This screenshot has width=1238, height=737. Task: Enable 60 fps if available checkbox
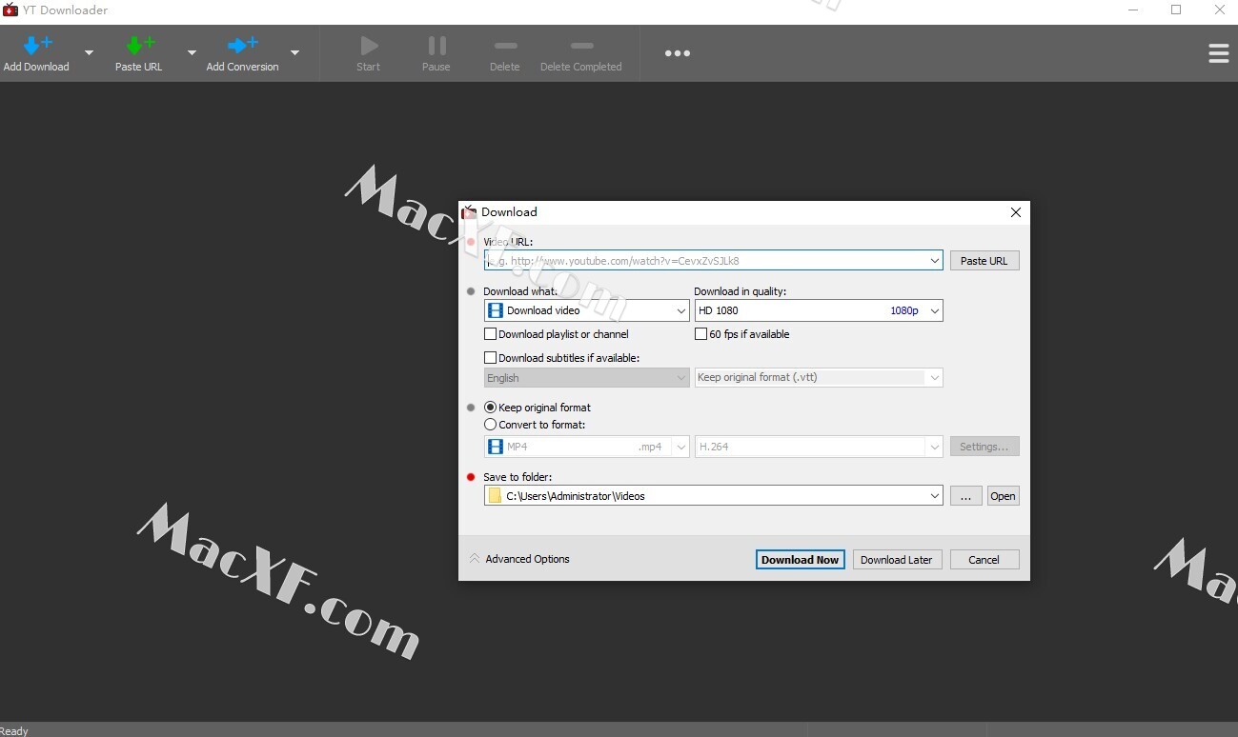pos(701,334)
